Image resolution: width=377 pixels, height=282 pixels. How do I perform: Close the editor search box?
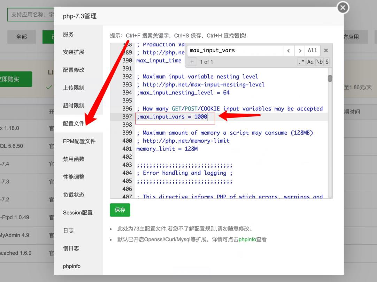click(x=326, y=51)
